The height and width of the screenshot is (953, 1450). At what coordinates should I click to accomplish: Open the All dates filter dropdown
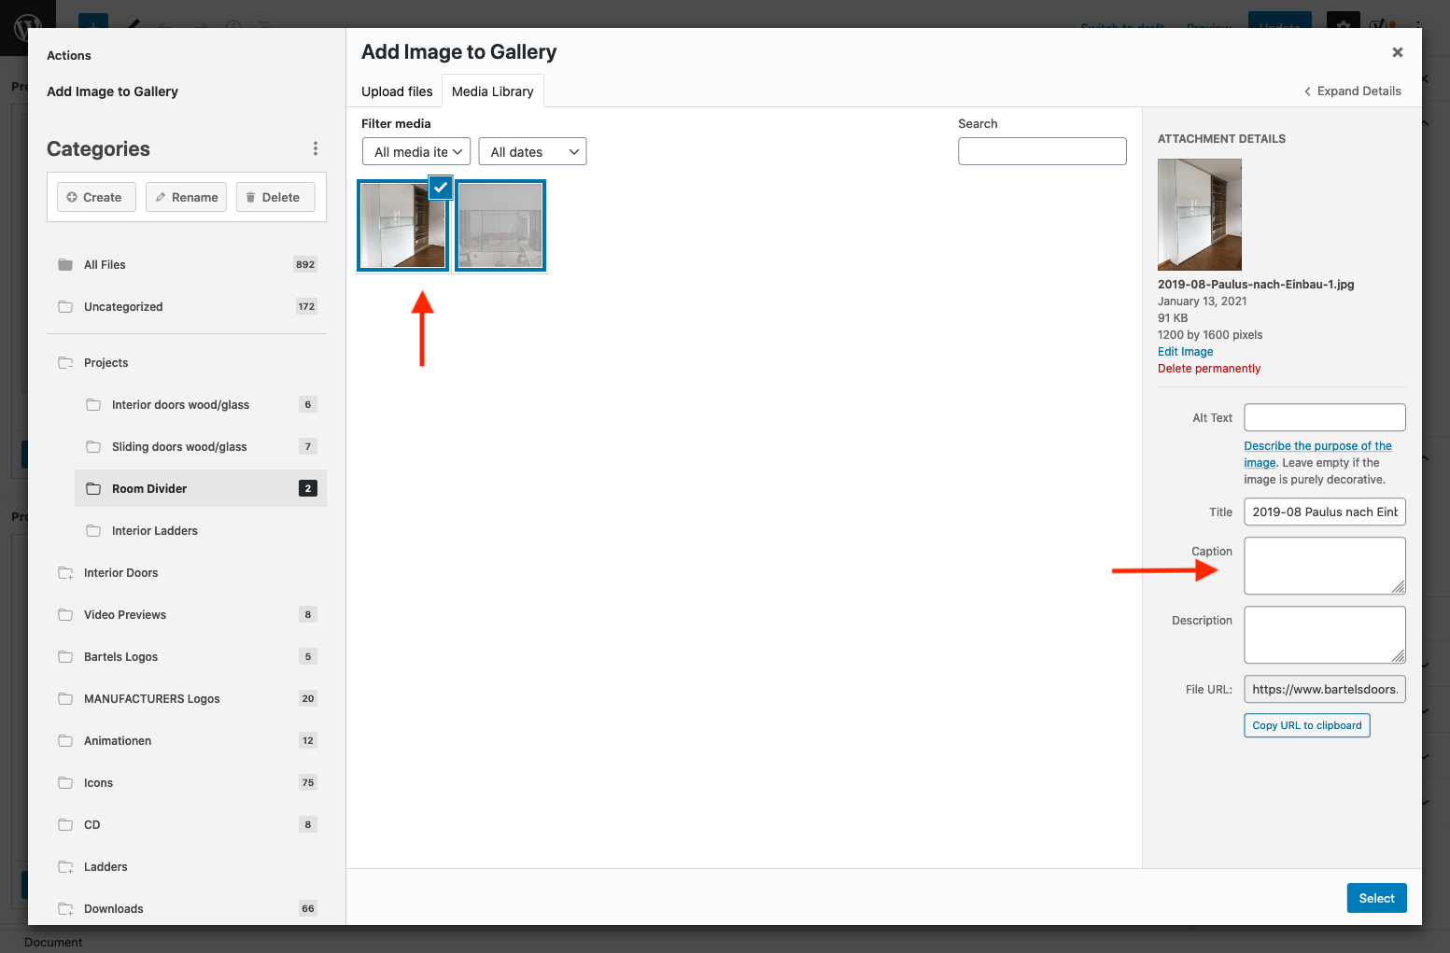coord(532,152)
